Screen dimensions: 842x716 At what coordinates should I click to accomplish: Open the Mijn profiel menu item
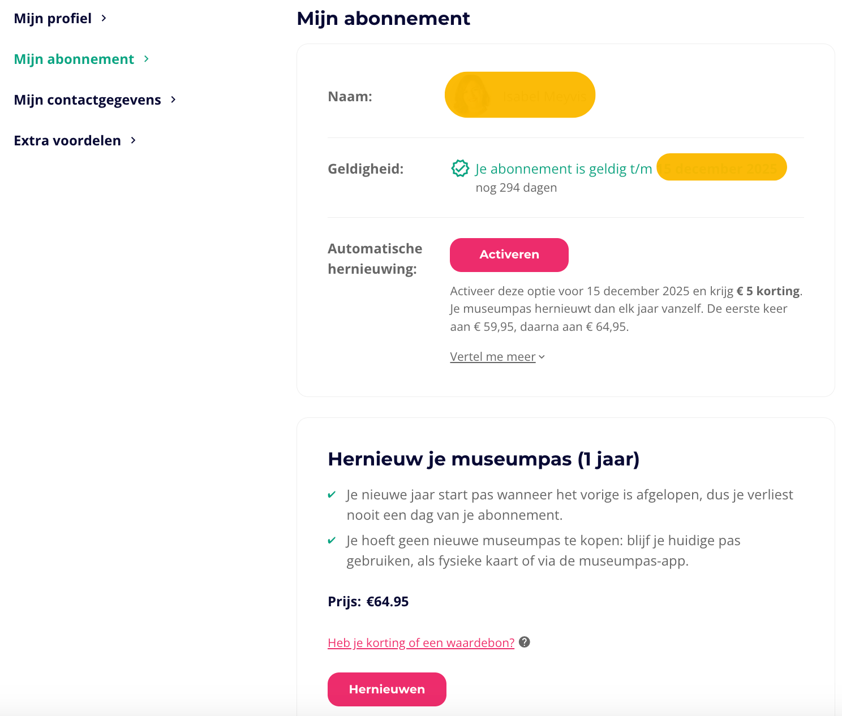coord(53,19)
